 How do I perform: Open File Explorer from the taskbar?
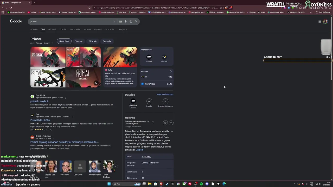pyautogui.click(x=150, y=184)
